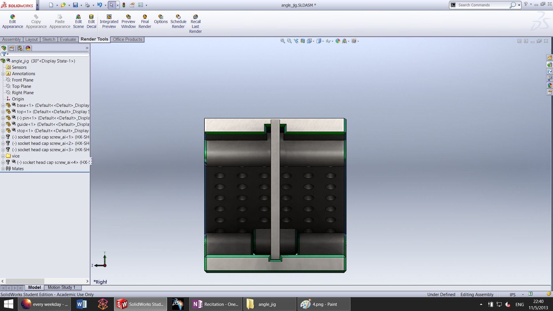Select Right Plane in tree
This screenshot has width=553, height=311.
pyautogui.click(x=23, y=93)
